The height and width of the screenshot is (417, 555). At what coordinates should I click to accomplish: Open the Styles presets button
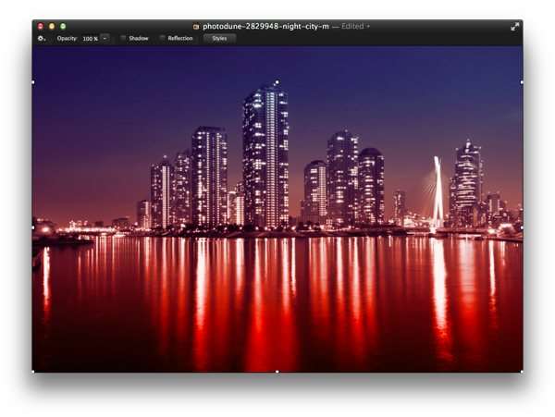tap(219, 38)
